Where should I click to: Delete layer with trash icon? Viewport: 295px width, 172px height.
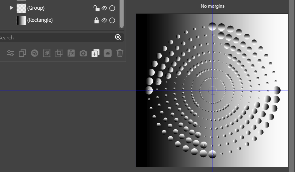point(120,53)
